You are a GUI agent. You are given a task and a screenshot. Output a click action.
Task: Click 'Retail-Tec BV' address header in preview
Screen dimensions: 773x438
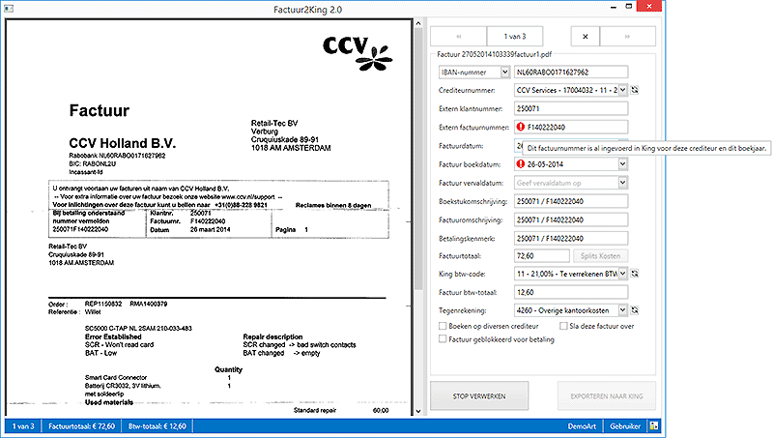pos(274,123)
